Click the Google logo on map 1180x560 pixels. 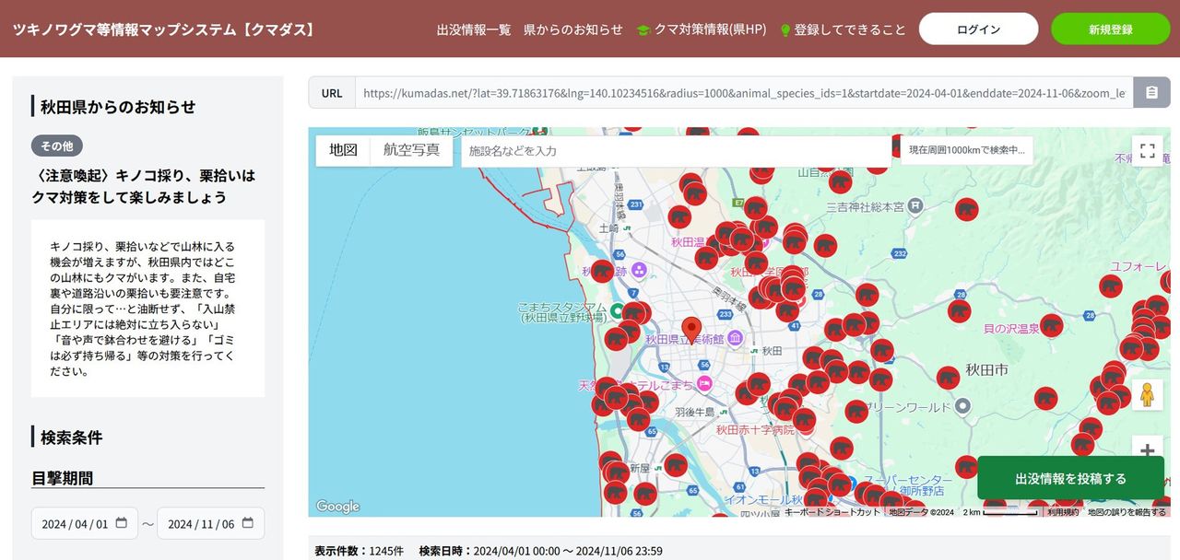pos(337,507)
